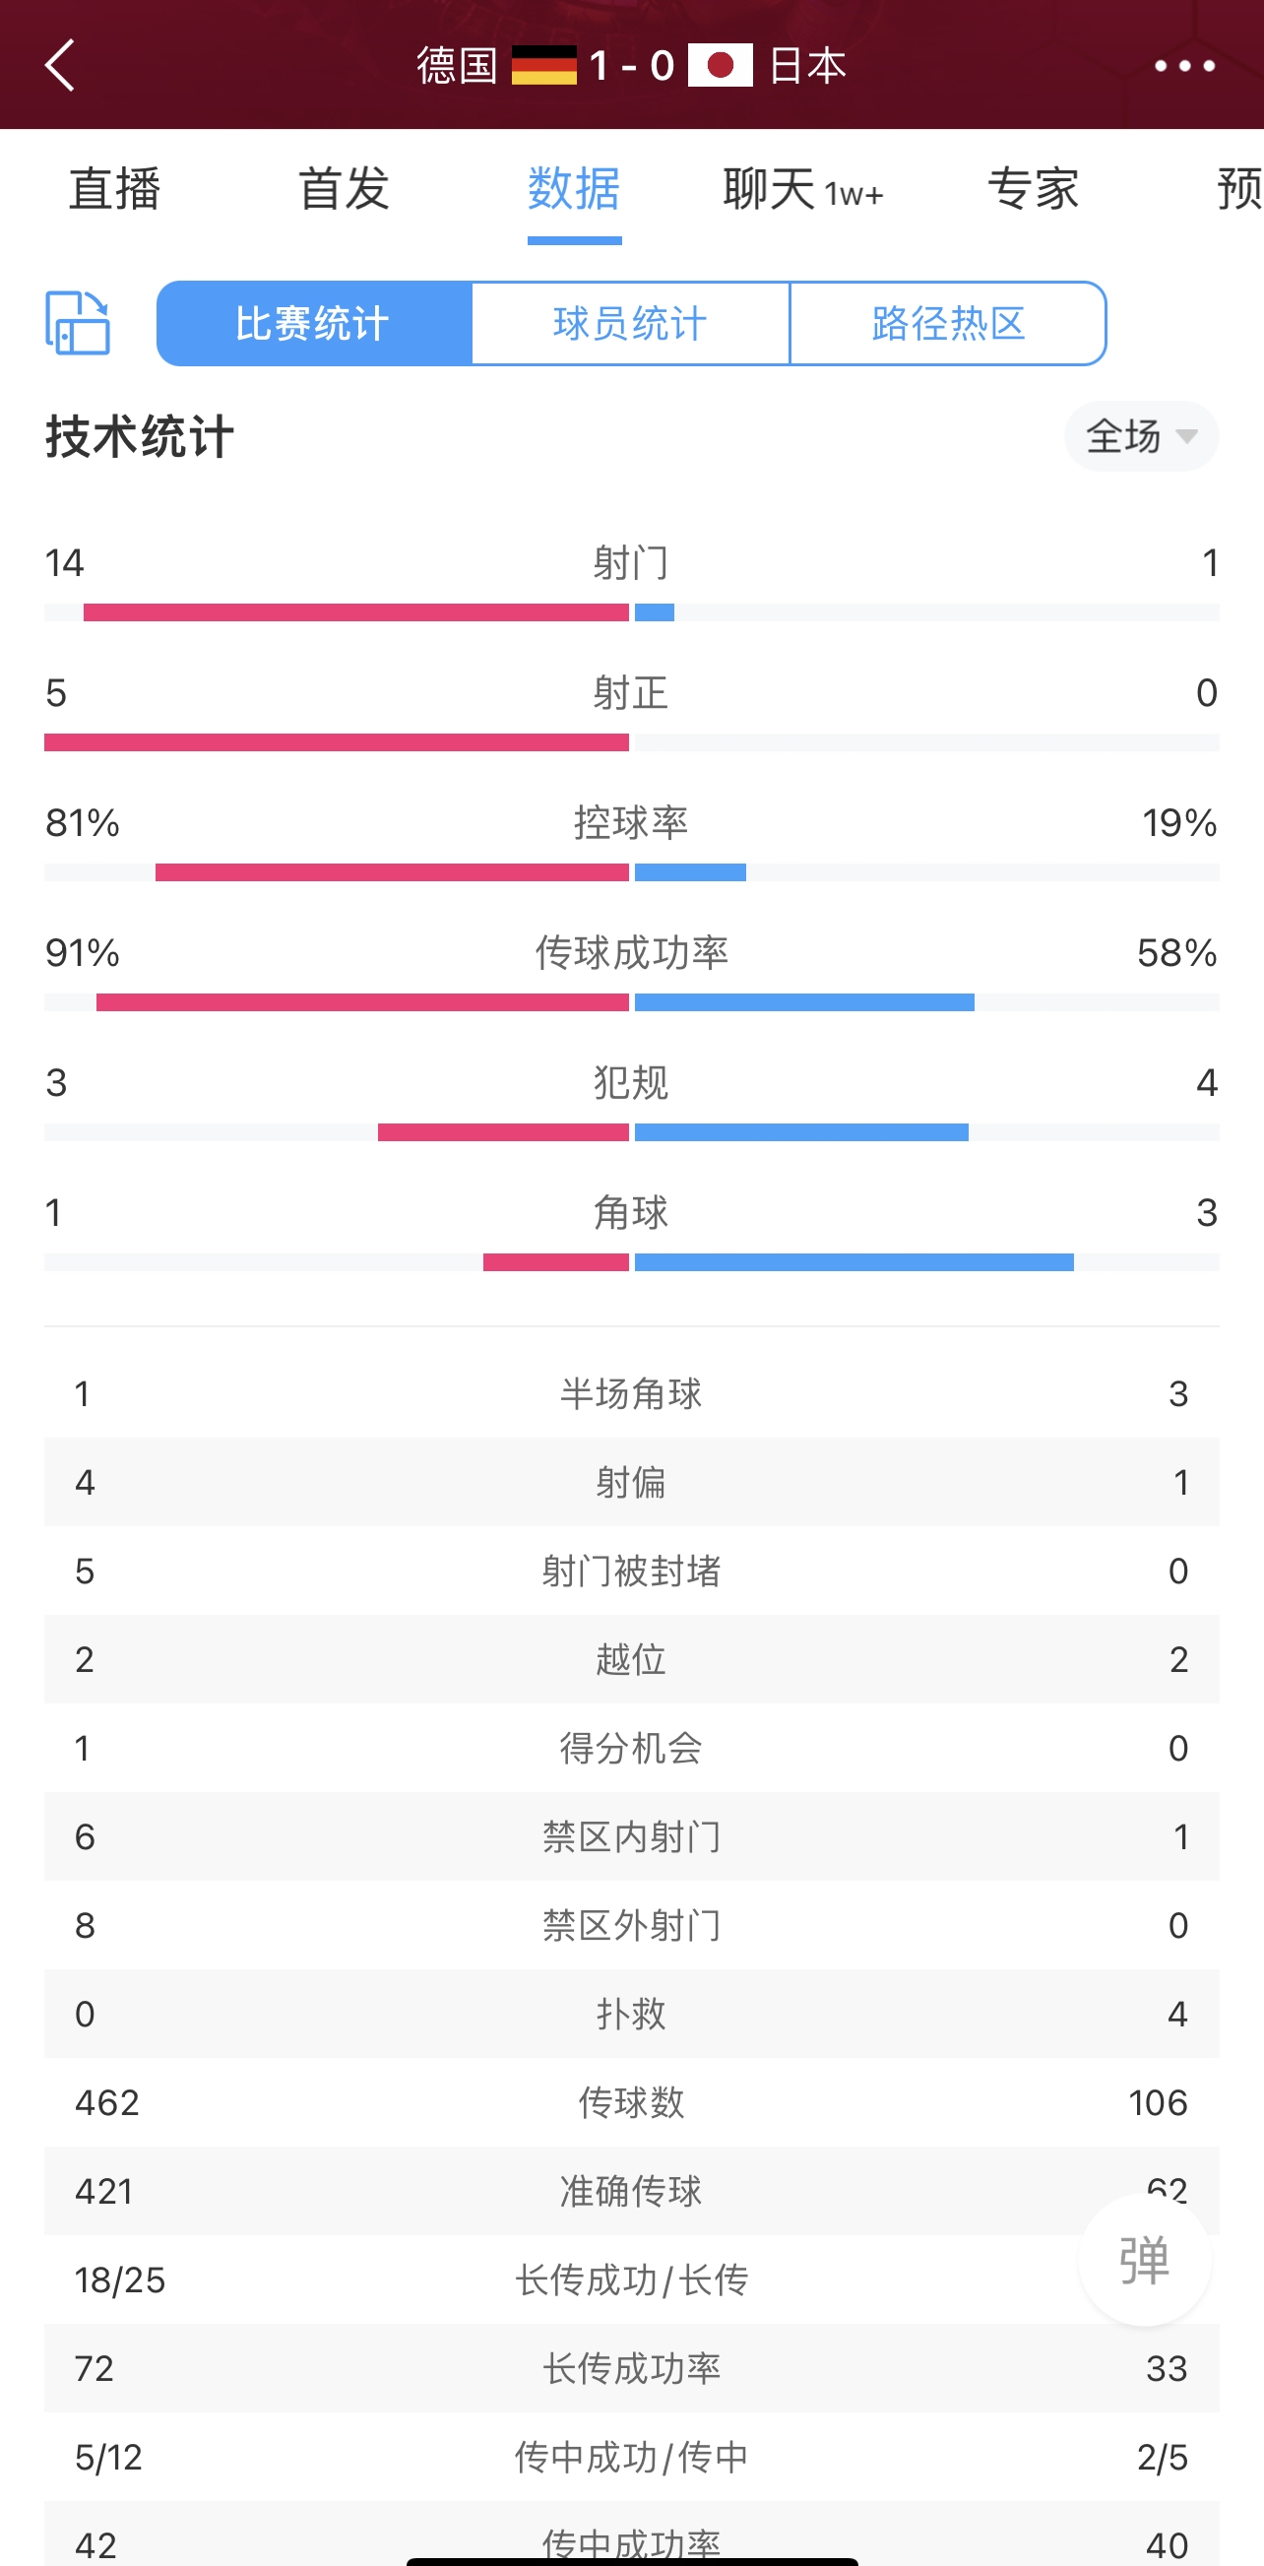The height and width of the screenshot is (2566, 1264).
Task: Tap the Japan flag icon
Action: [x=720, y=66]
